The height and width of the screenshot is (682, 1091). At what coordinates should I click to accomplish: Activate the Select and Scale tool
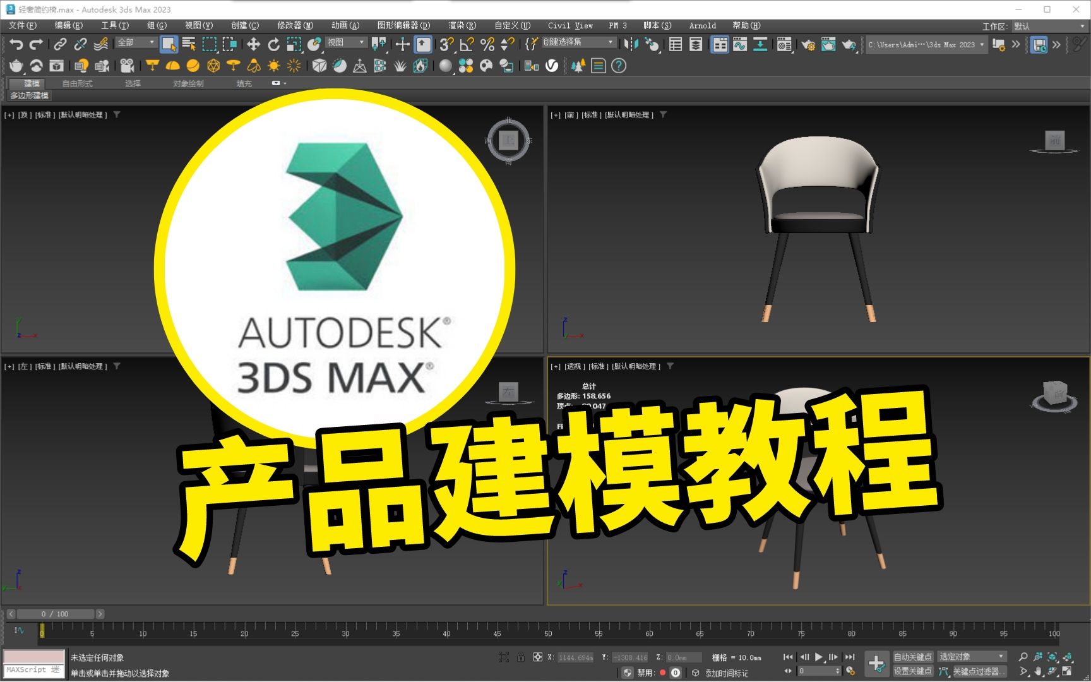[294, 44]
